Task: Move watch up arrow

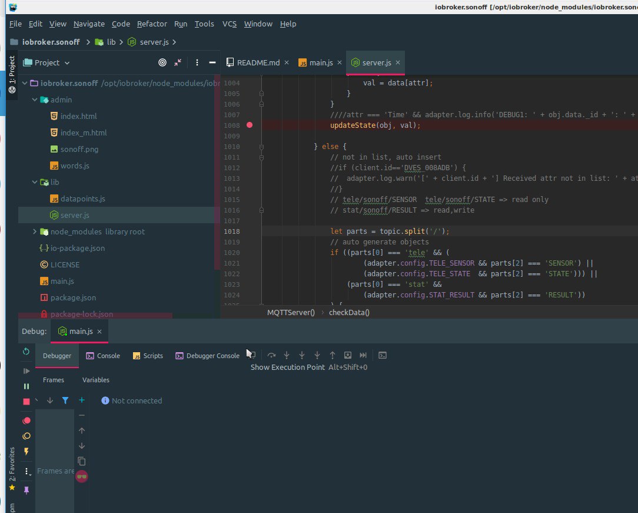Action: 82,431
